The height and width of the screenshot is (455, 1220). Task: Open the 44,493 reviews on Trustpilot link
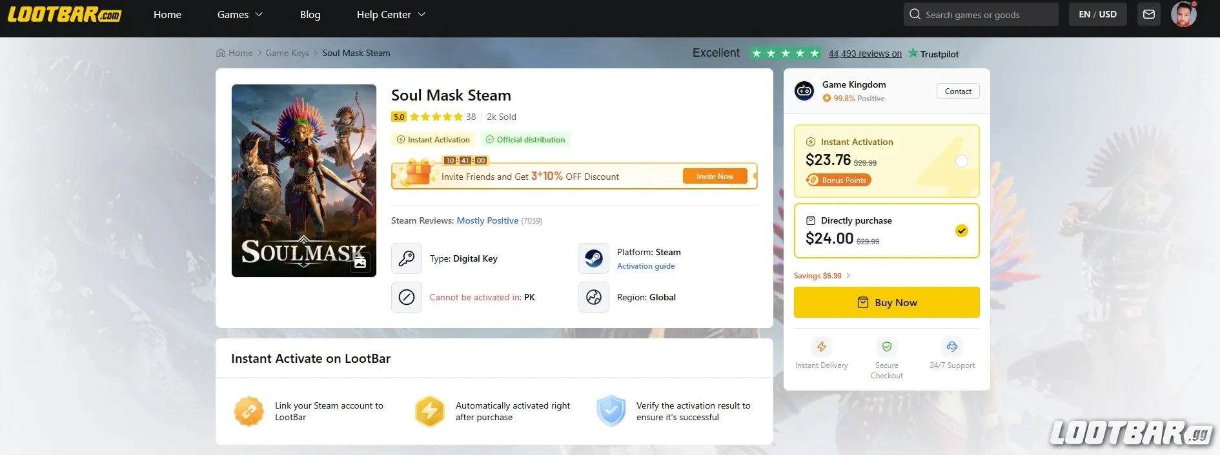[x=865, y=53]
